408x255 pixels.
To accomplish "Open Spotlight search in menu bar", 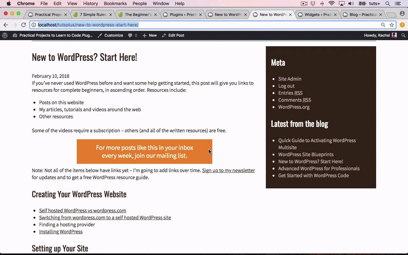I will (388, 4).
